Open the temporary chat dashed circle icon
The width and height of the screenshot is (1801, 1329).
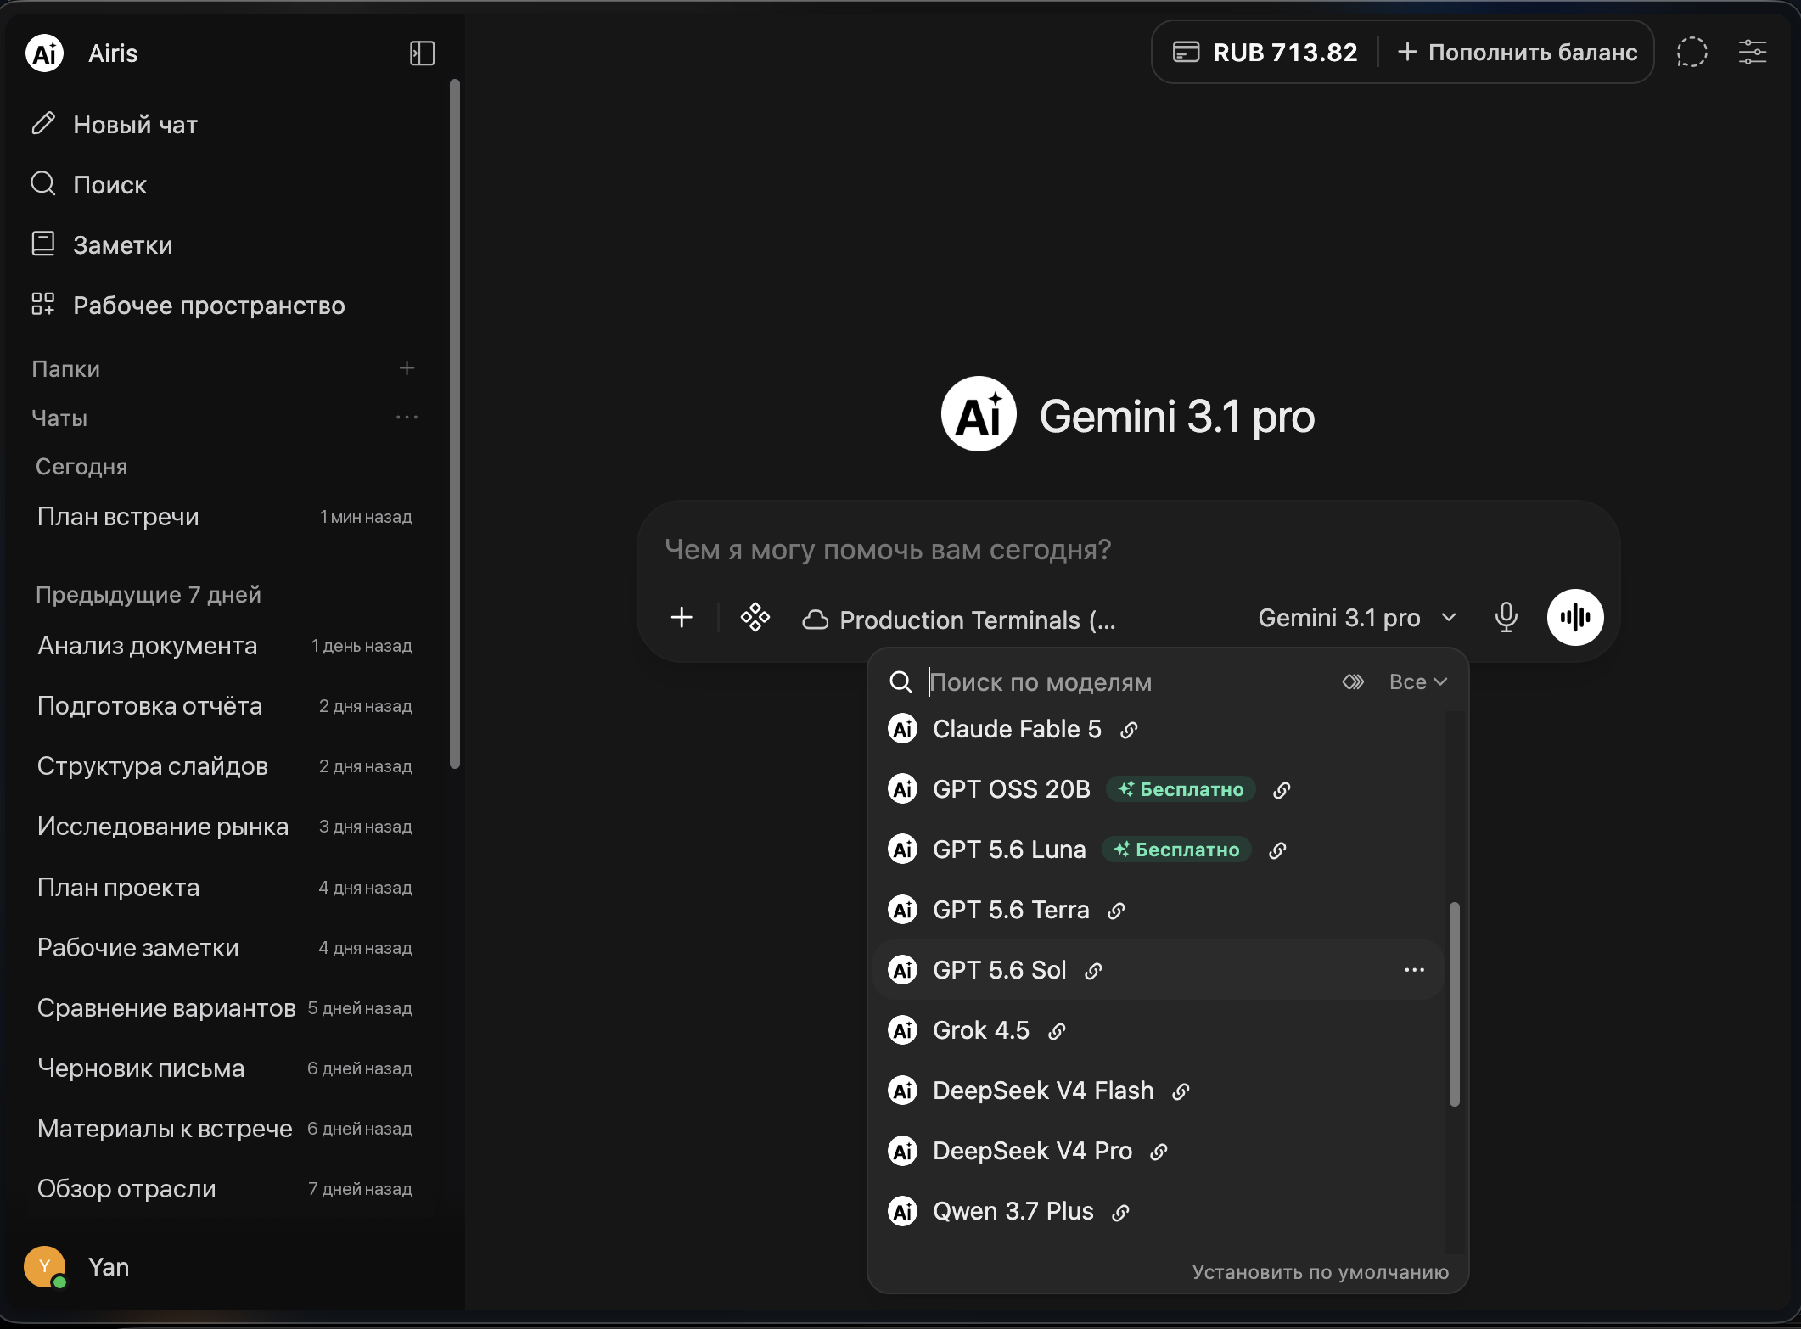pos(1692,52)
